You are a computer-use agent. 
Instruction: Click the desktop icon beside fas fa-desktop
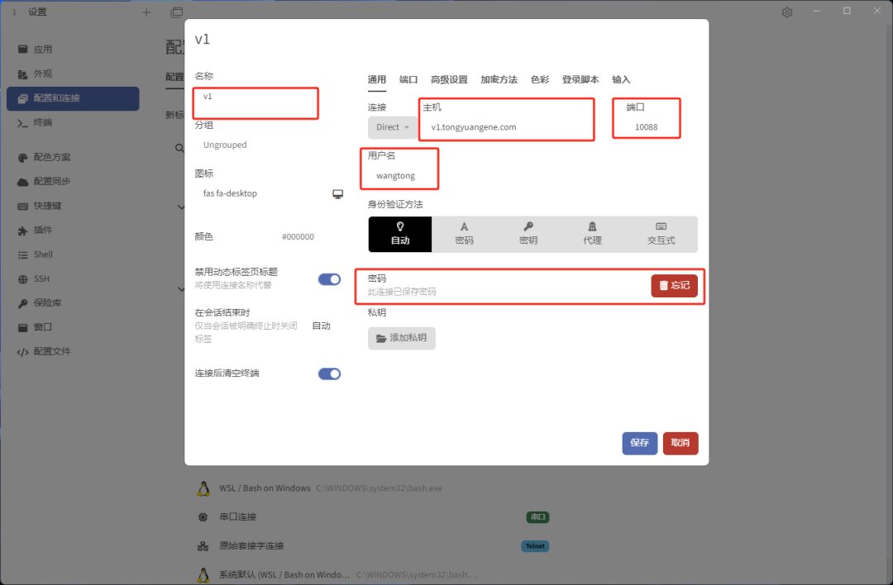click(337, 194)
